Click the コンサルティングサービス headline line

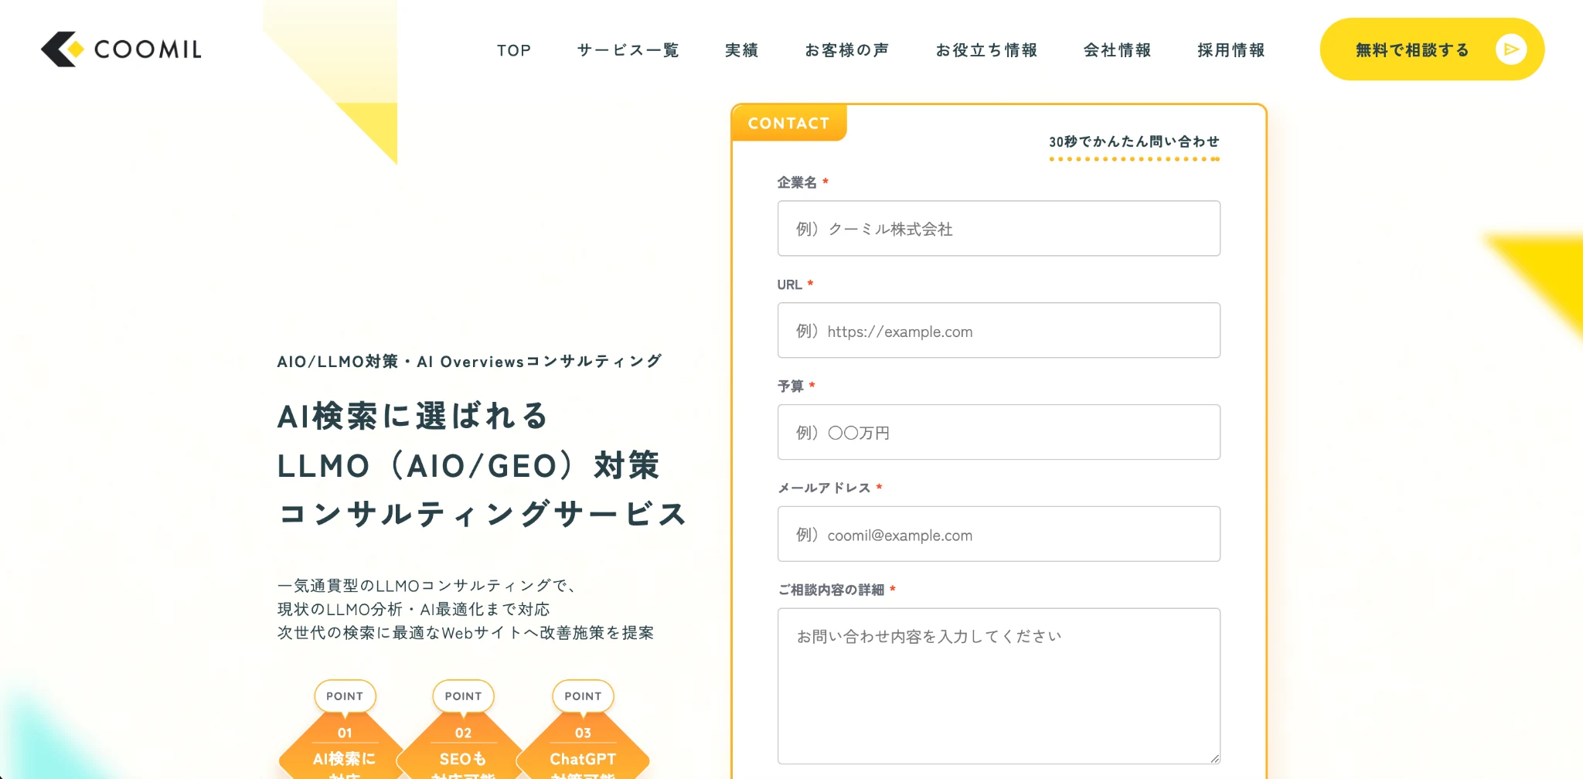pyautogui.click(x=483, y=514)
